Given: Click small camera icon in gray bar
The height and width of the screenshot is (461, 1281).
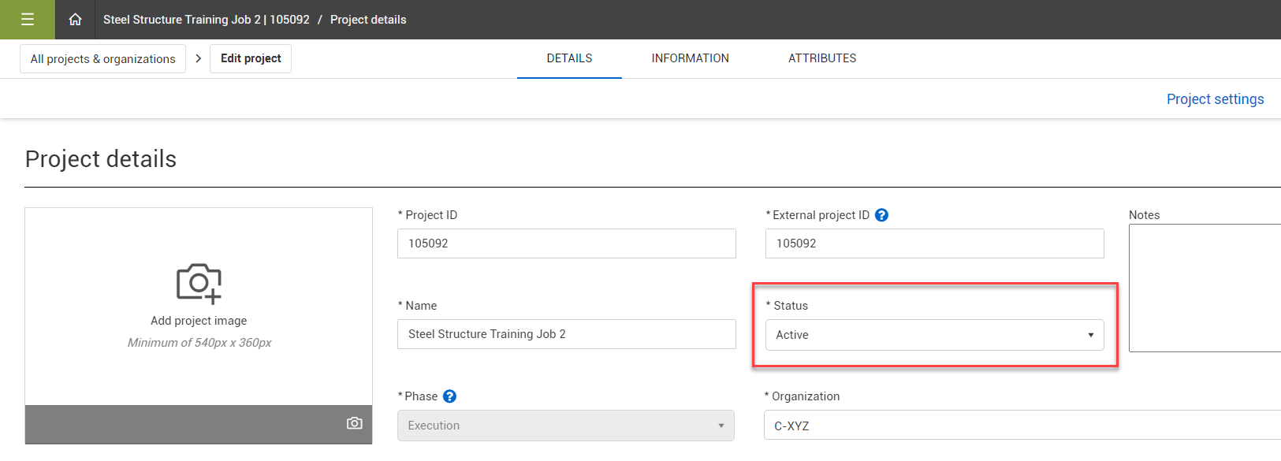Looking at the screenshot, I should coord(355,424).
